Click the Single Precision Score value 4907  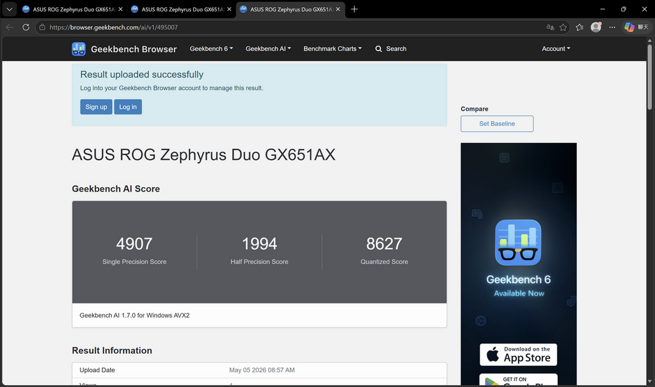tap(134, 244)
